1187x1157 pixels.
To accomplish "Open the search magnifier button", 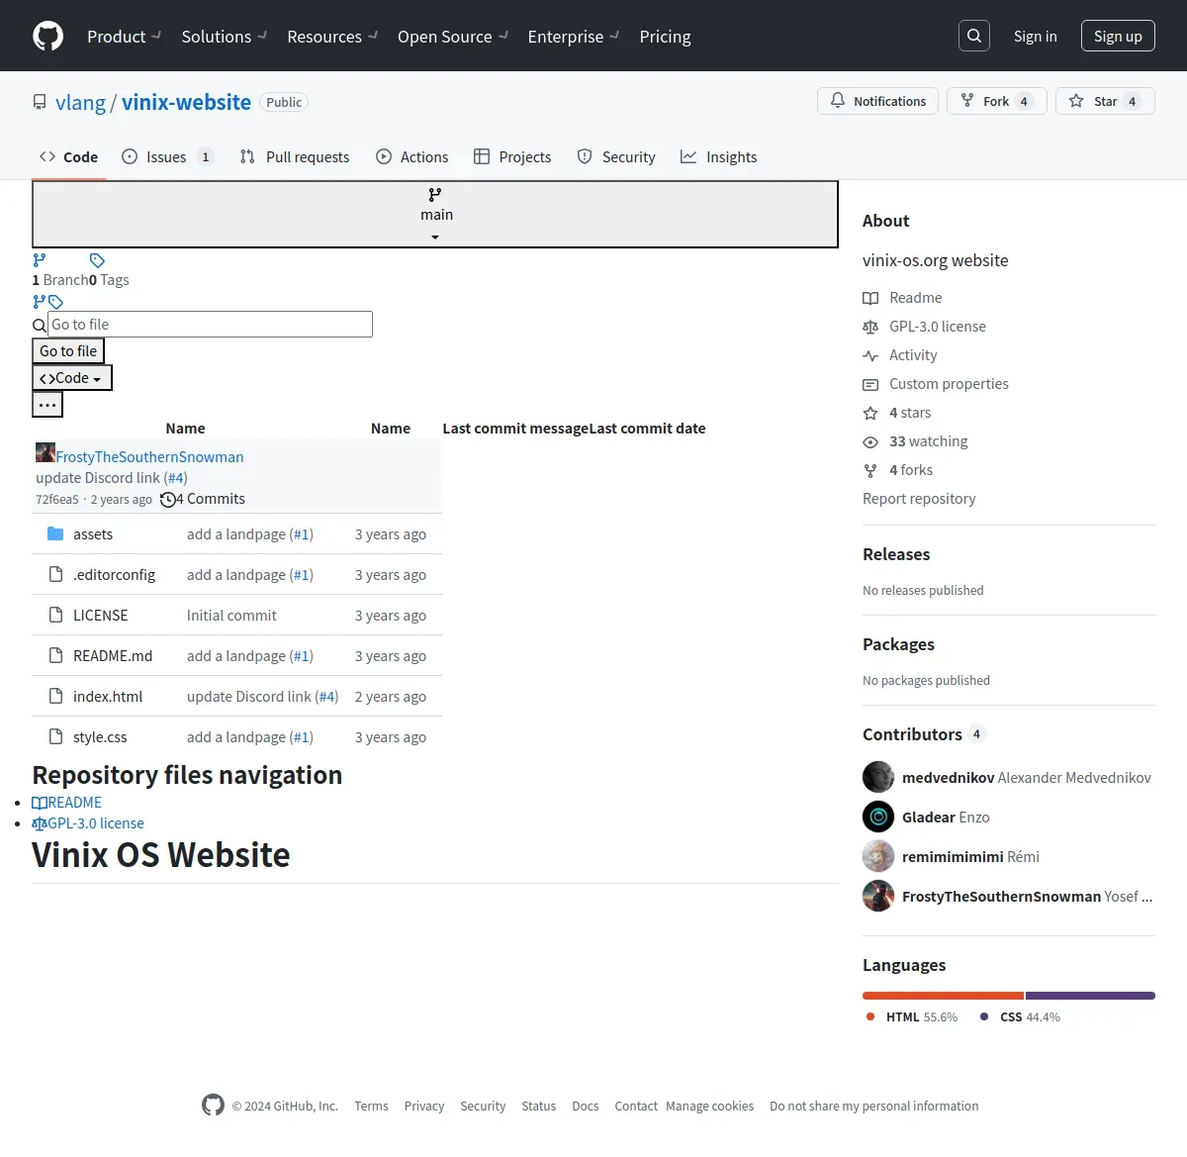I will (974, 36).
